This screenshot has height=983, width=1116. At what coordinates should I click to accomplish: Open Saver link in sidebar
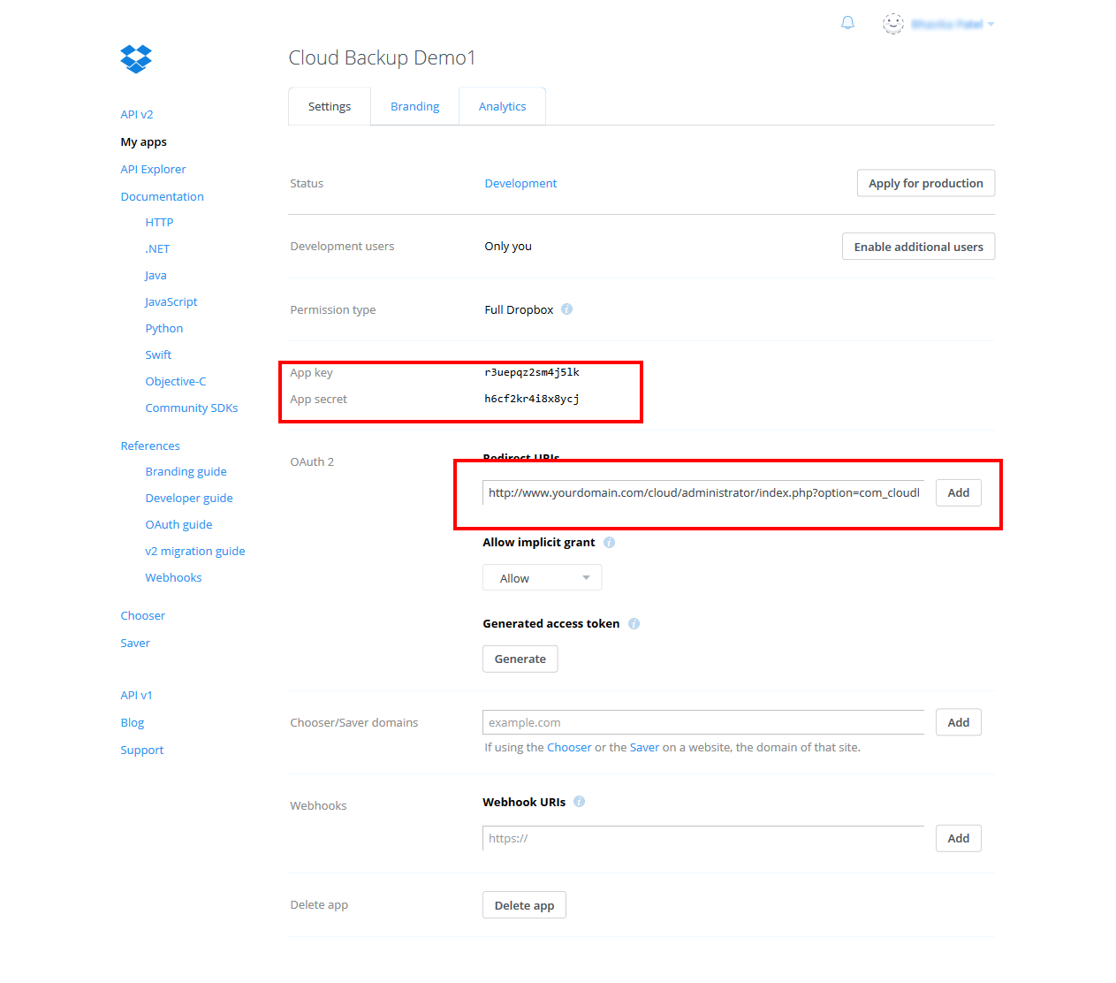(135, 644)
